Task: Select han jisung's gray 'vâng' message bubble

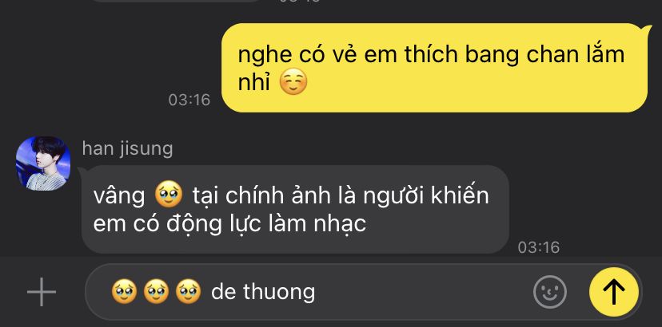Action: coord(295,210)
